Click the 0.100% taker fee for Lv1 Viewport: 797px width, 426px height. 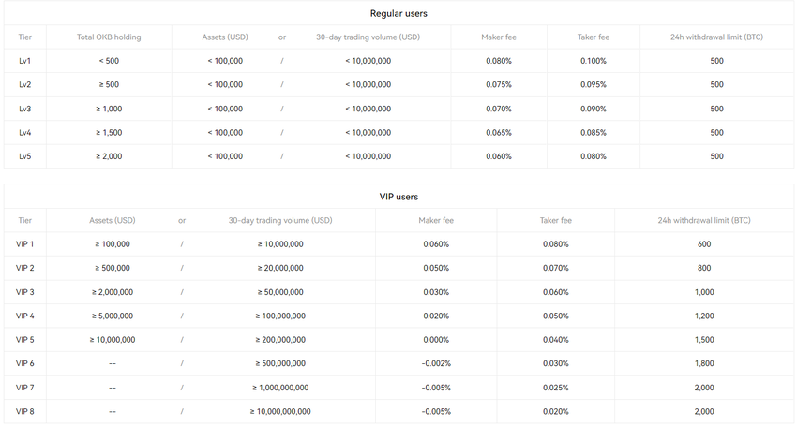click(x=594, y=61)
